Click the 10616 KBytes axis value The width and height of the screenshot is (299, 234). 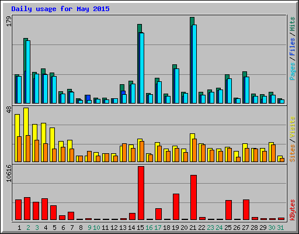(9, 173)
